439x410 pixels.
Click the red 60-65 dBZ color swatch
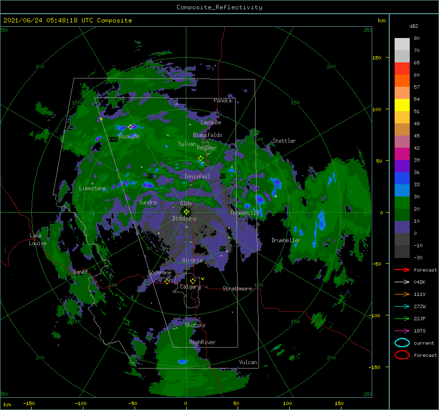coord(402,69)
